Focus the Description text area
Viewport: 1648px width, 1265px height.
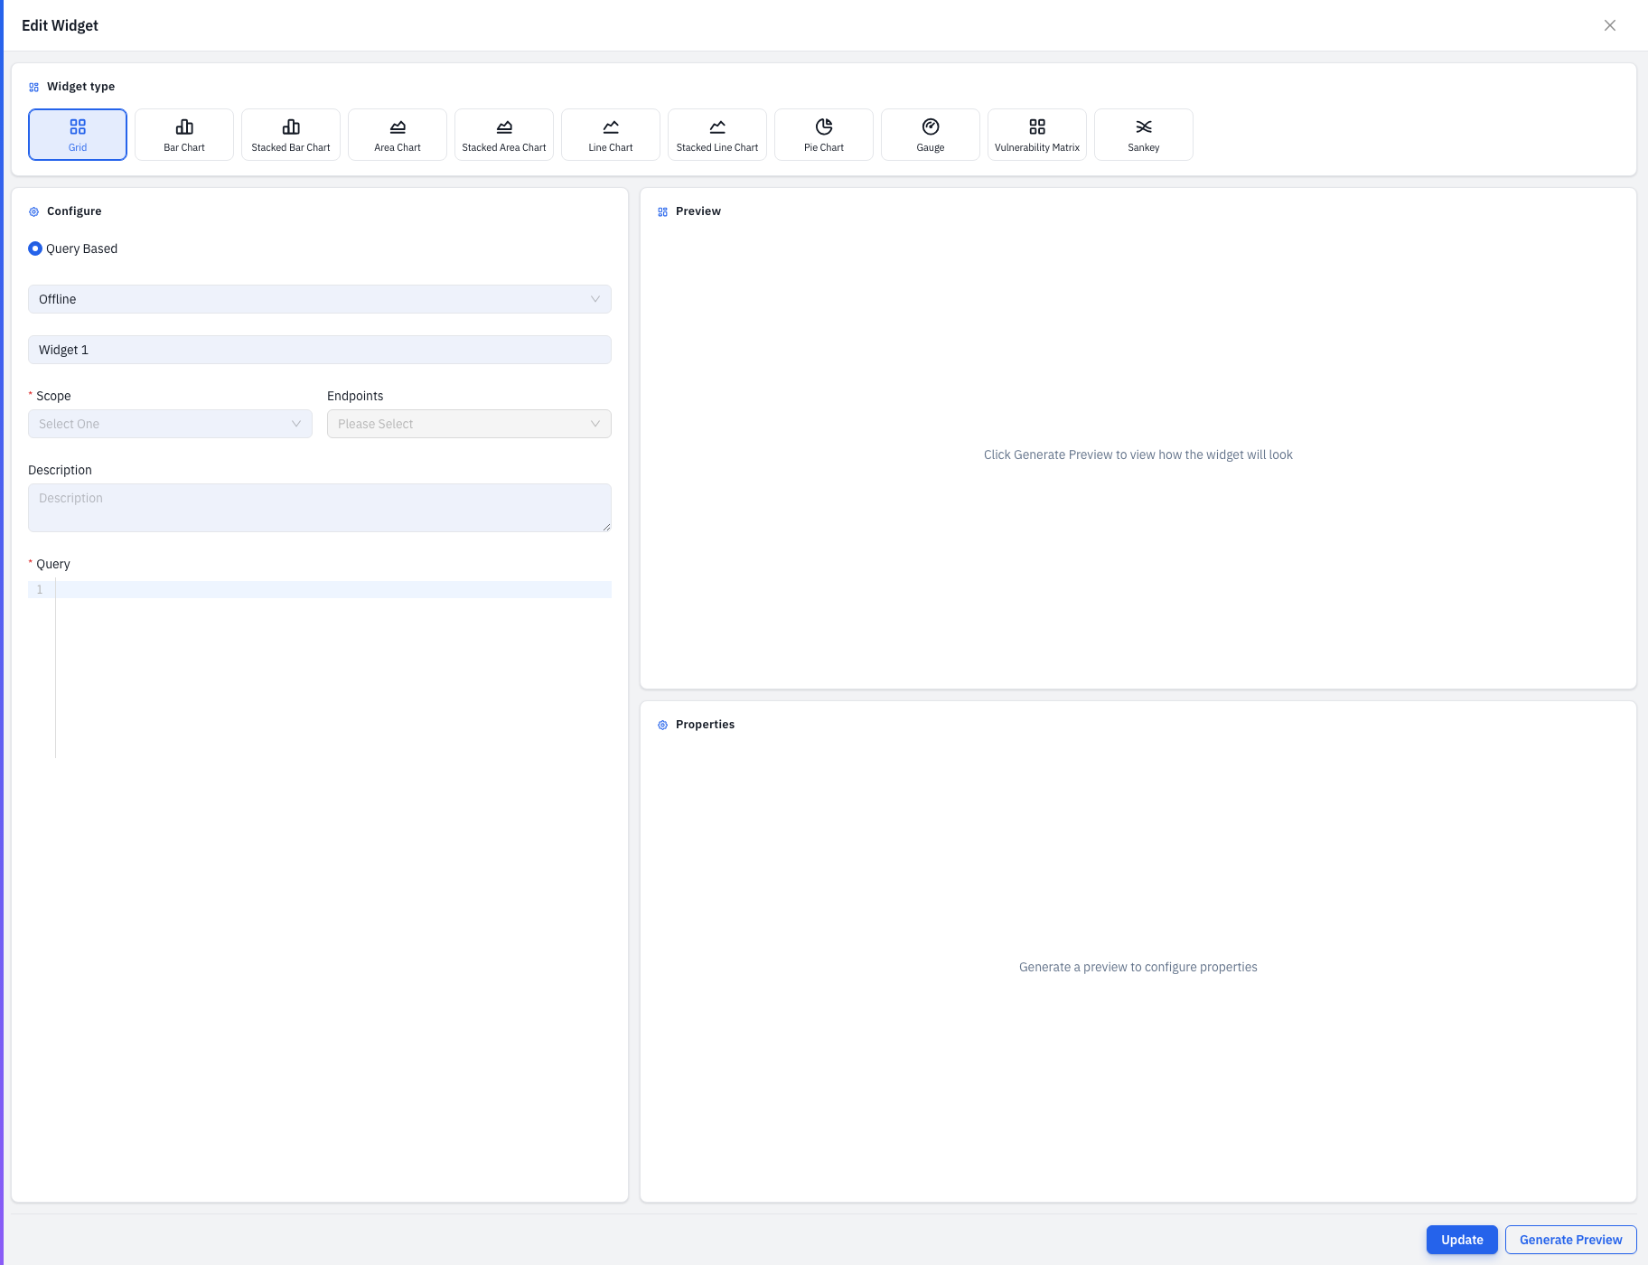320,508
